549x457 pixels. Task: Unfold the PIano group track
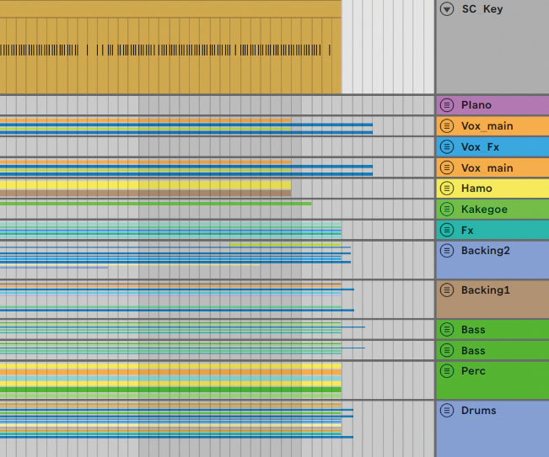447,105
